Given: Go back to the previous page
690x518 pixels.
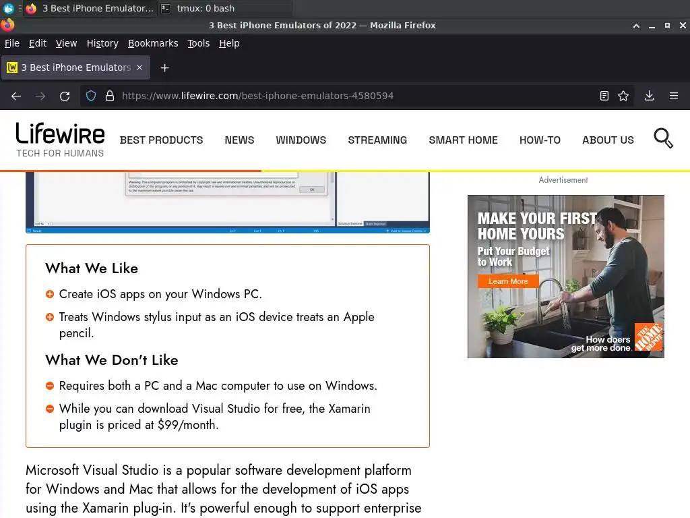Looking at the screenshot, I should tap(16, 96).
